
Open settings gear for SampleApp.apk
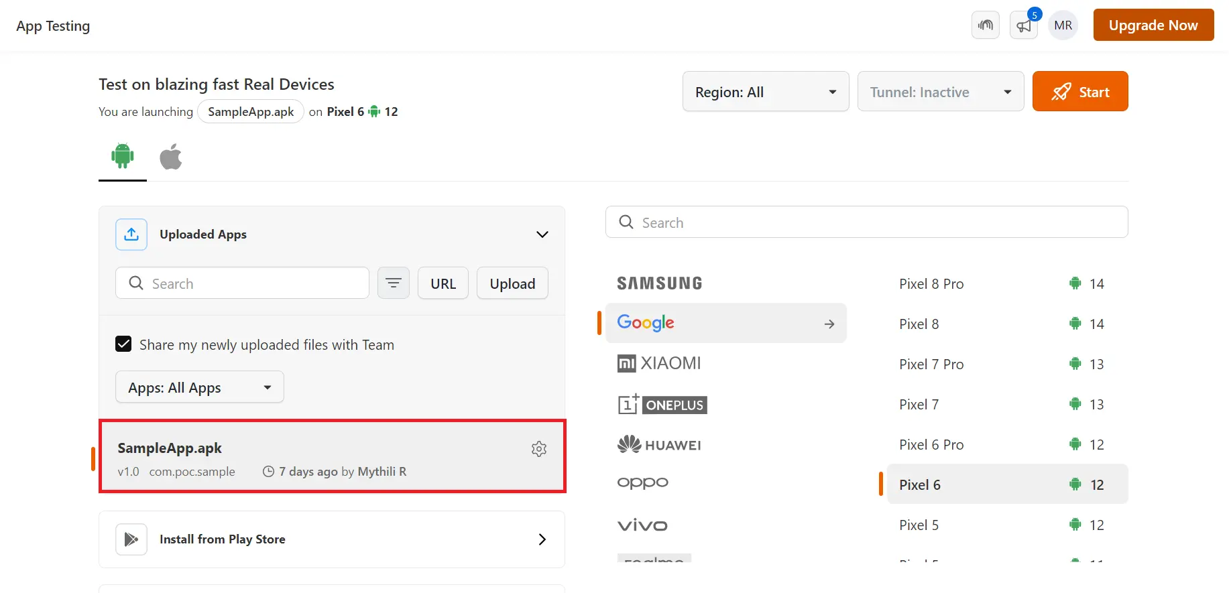(539, 449)
